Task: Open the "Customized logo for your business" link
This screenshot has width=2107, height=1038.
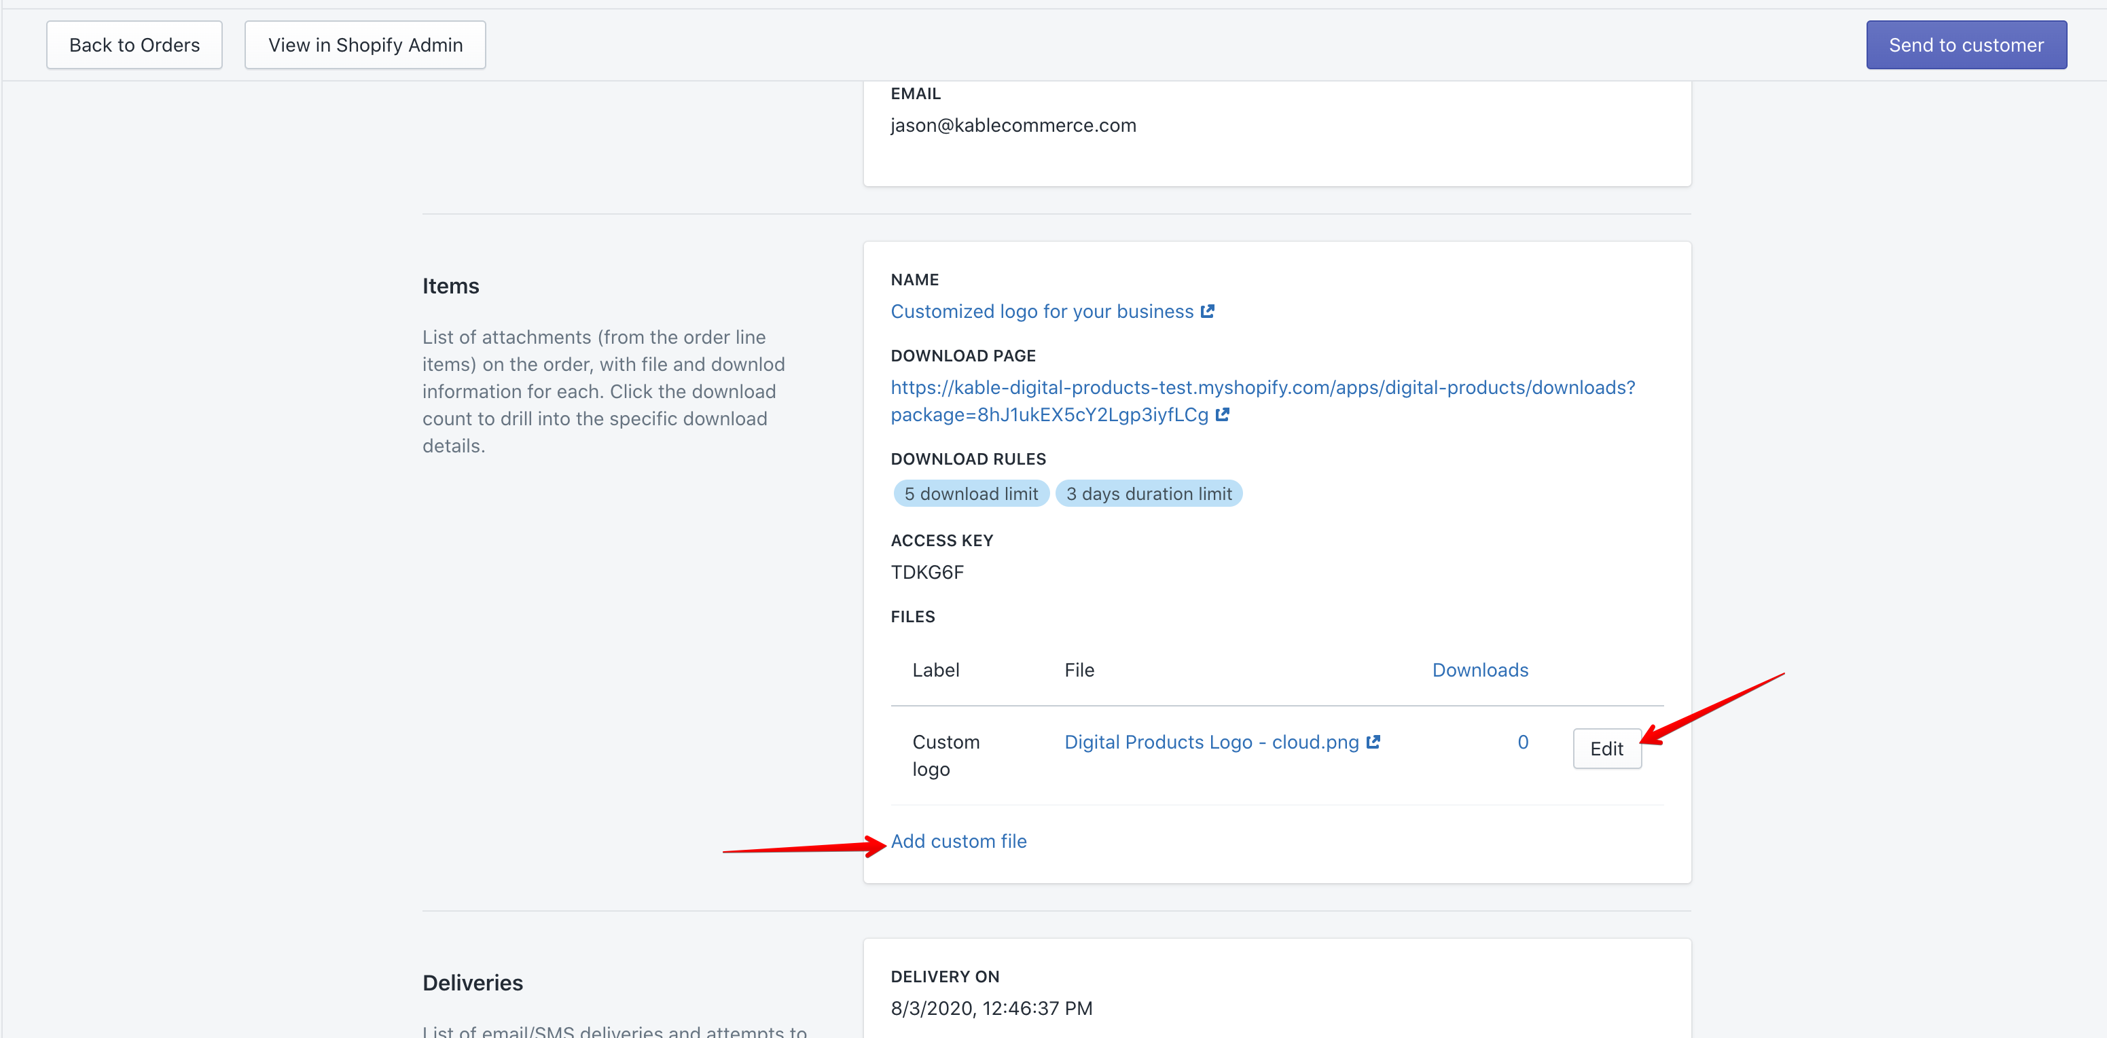Action: click(1041, 311)
